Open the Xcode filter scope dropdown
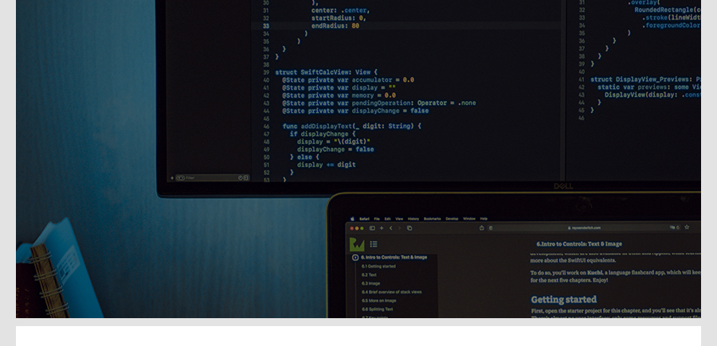 (180, 177)
